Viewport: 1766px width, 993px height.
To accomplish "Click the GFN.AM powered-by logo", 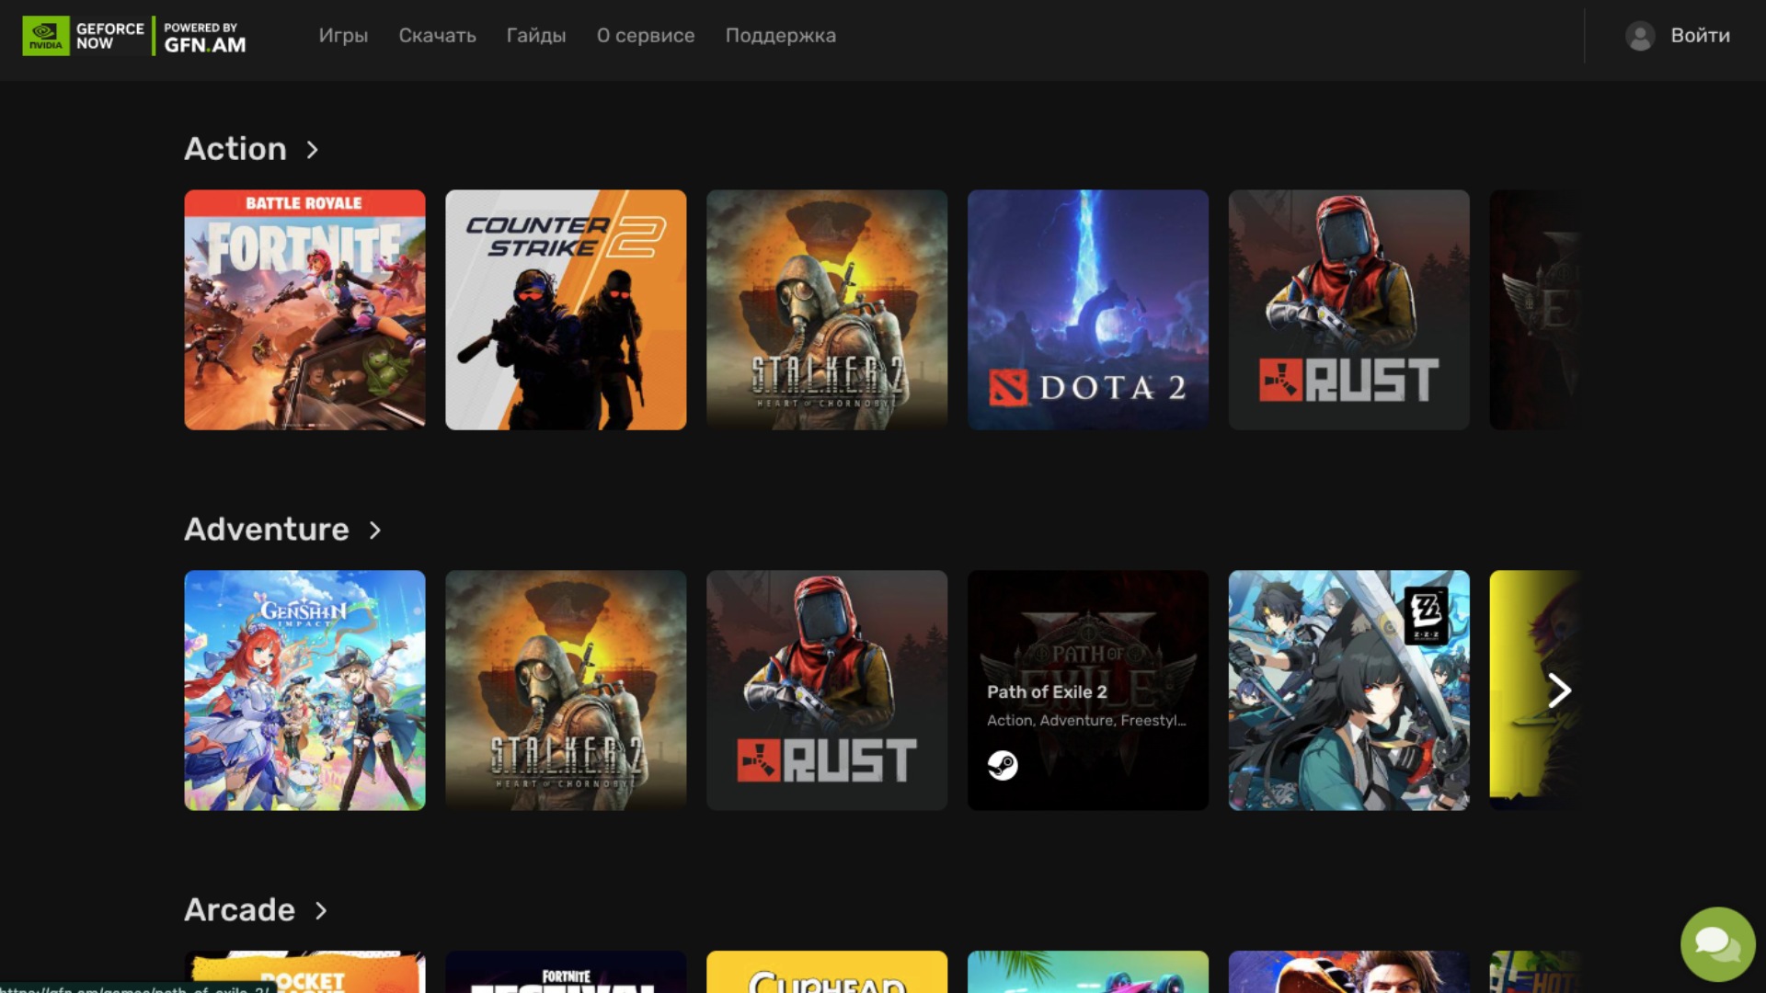I will point(204,38).
